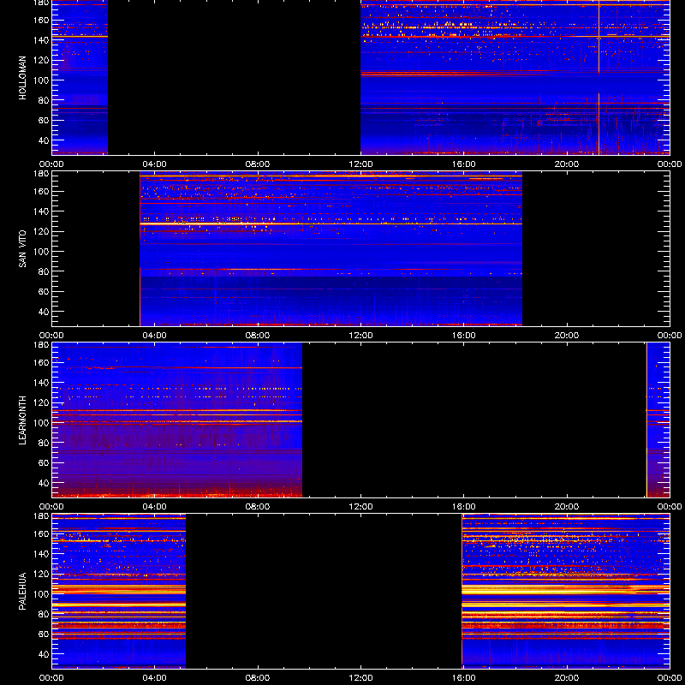Click the 60 frequency tick of PALEHUA panel
685x685 pixels.
coord(45,634)
